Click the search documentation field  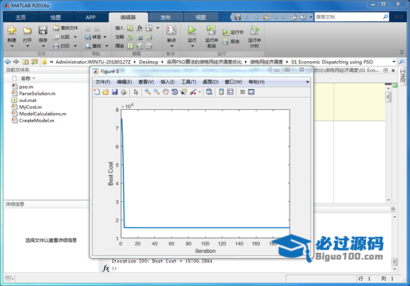click(x=348, y=17)
